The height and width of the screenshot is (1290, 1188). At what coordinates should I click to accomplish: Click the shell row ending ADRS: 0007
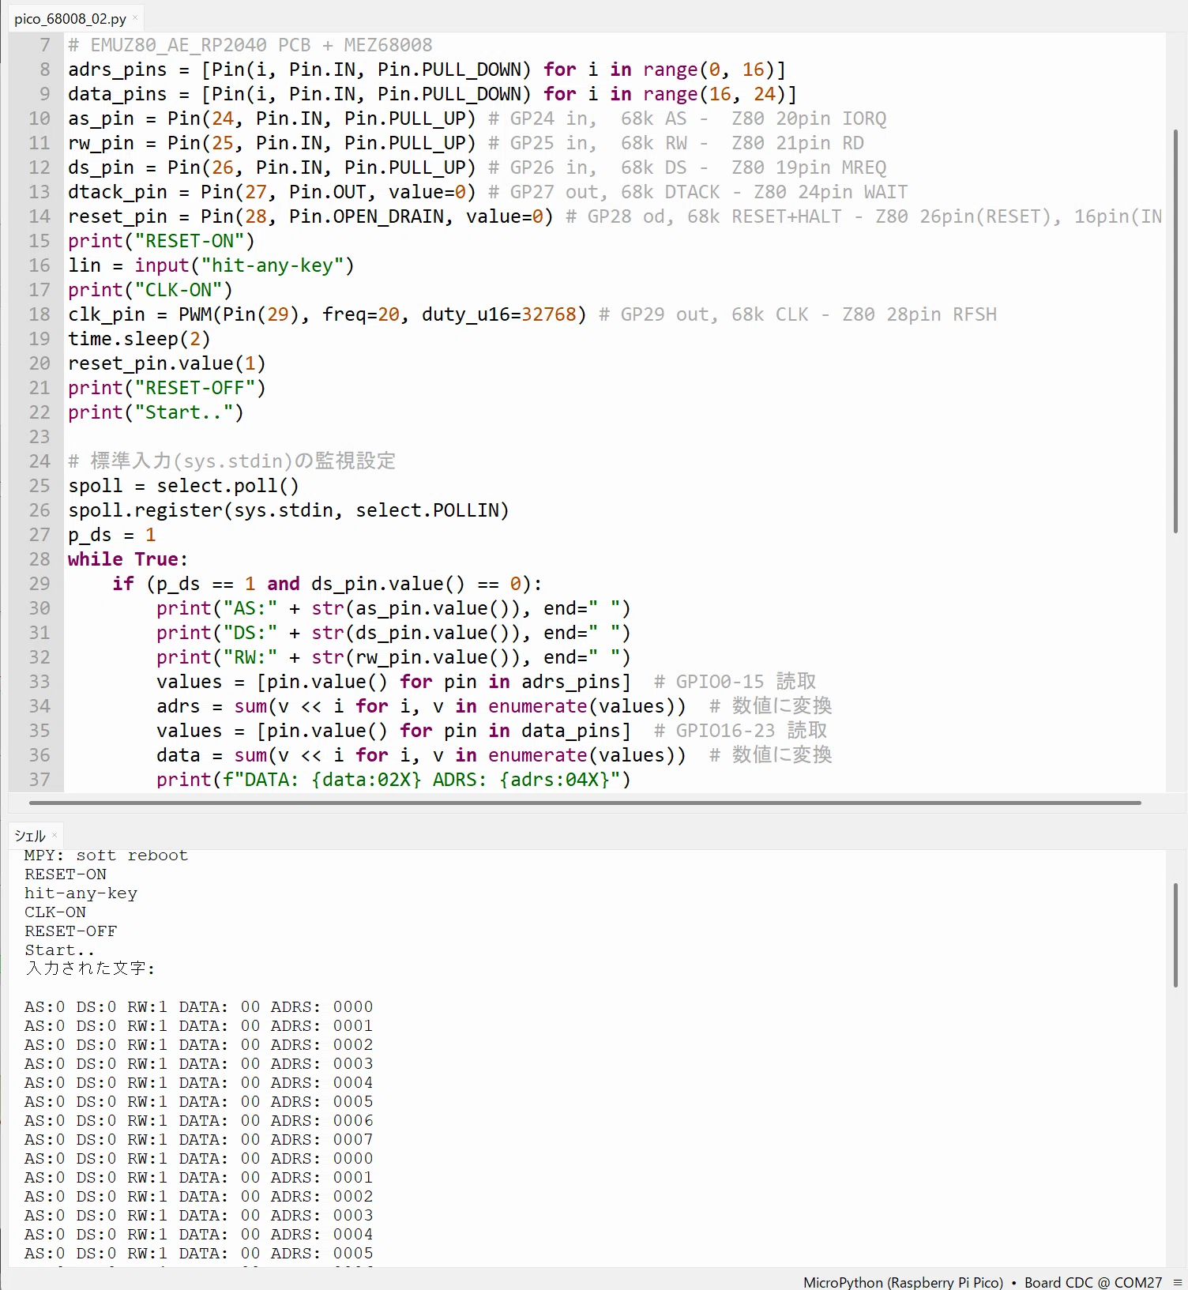click(198, 1140)
